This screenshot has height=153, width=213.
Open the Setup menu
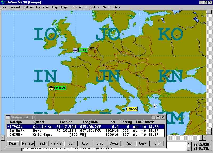pyautogui.click(x=107, y=7)
